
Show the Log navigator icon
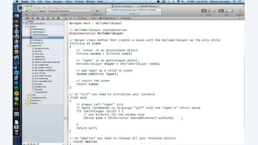pyautogui.click(x=58, y=18)
